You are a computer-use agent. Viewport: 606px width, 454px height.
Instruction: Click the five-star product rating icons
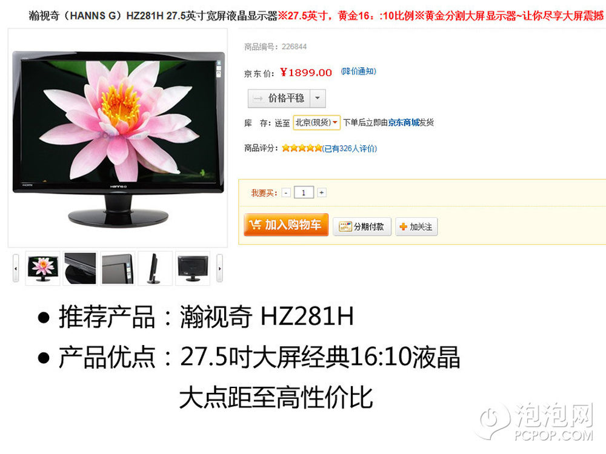tap(302, 148)
